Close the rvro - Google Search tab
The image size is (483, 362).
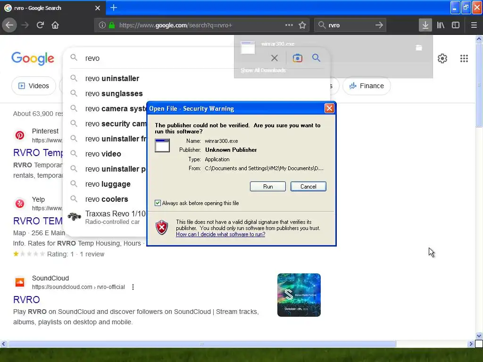pyautogui.click(x=98, y=8)
